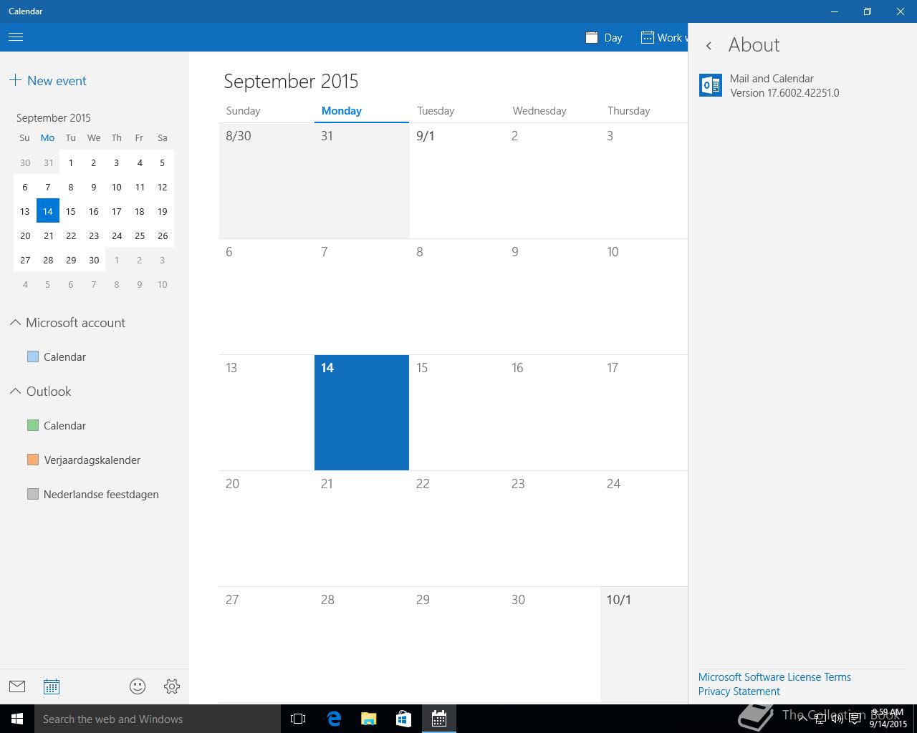Select day 28 in month grid
This screenshot has height=733, width=917.
[362, 644]
